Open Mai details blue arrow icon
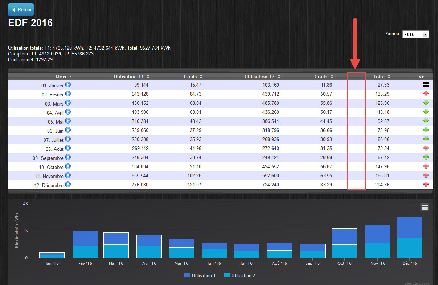Screen dimensions: 438x285 pyautogui.click(x=68, y=121)
